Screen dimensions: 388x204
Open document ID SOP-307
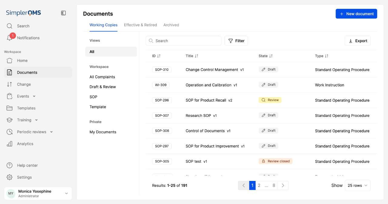[x=162, y=115]
